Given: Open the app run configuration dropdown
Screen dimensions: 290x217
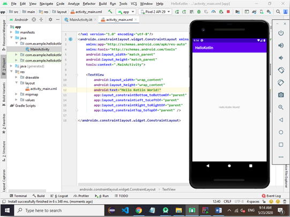Looking at the screenshot, I should [x=126, y=12].
